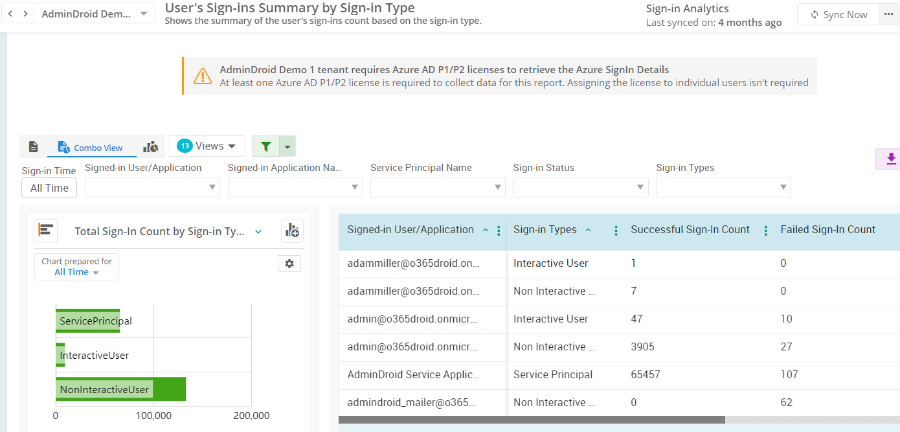This screenshot has width=900, height=432.
Task: Expand the Service Principal Name dropdown
Action: tap(438, 187)
